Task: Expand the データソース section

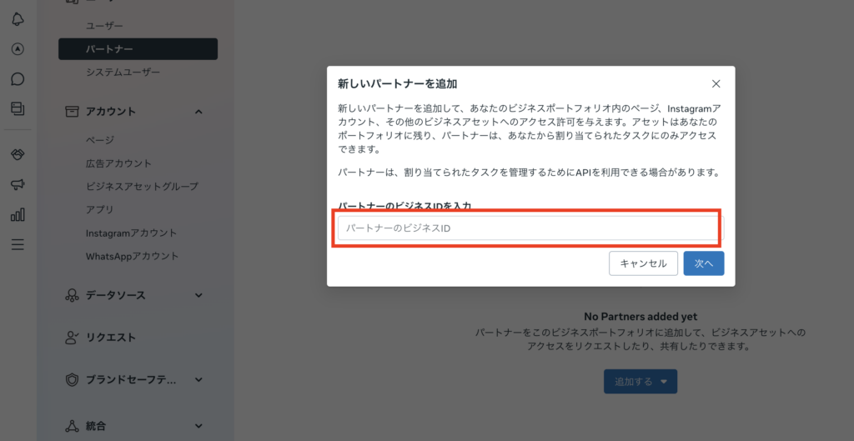Action: click(198, 295)
